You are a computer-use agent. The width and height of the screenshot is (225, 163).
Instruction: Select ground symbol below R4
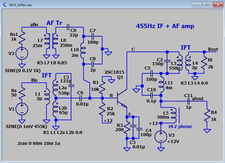tap(207, 131)
